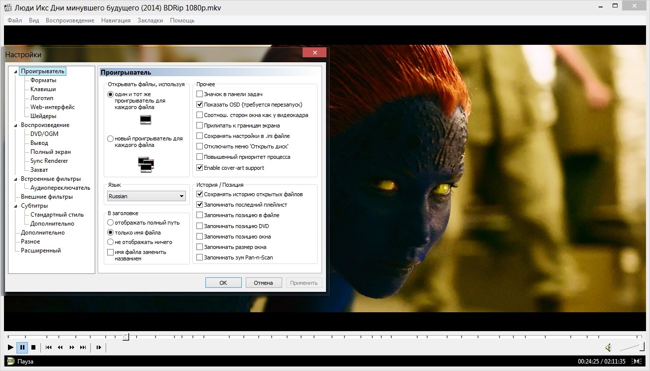The image size is (650, 371).
Task: Mute audio via the speaker icon
Action: point(609,347)
